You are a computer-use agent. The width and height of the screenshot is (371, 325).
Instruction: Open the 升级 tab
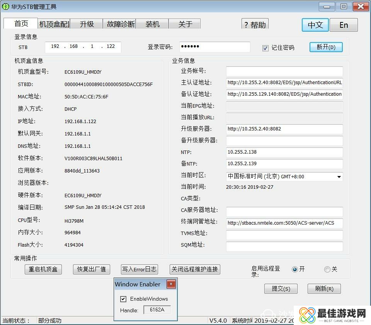[87, 24]
